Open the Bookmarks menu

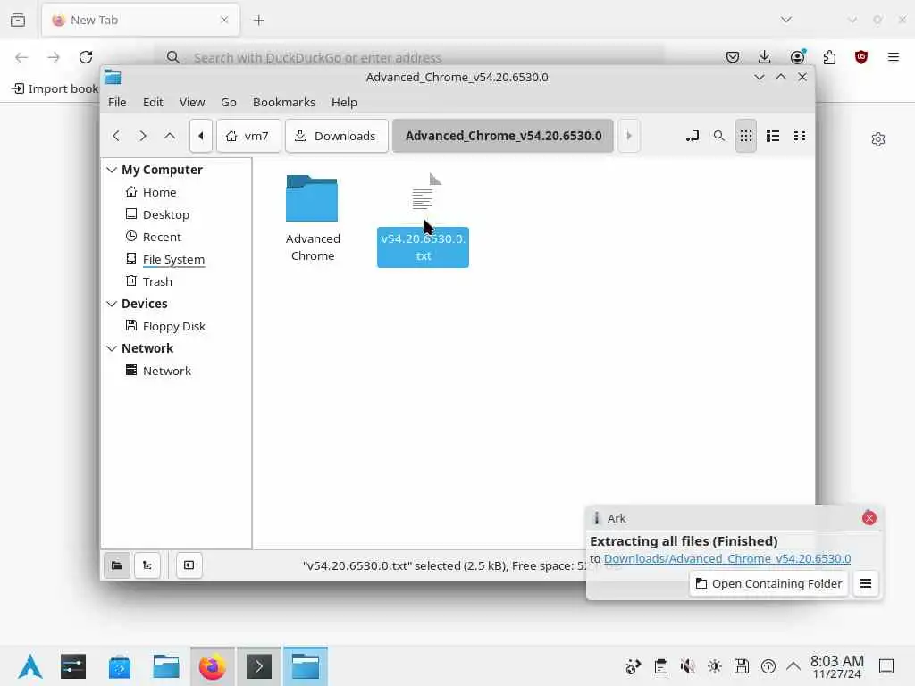coord(284,102)
